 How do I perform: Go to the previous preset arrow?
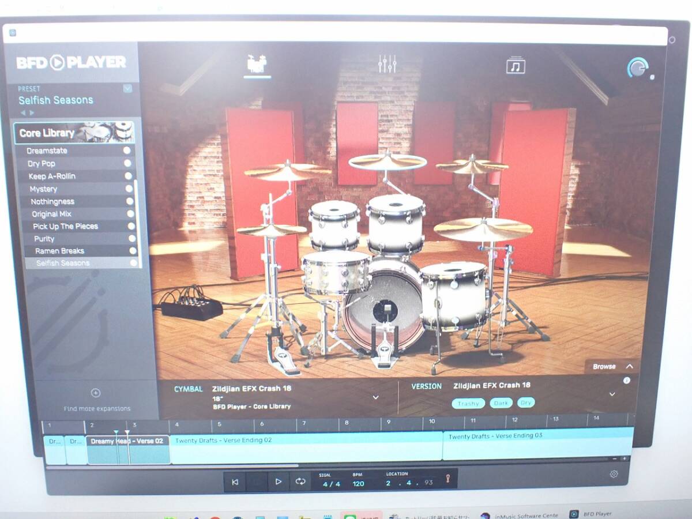pos(23,112)
